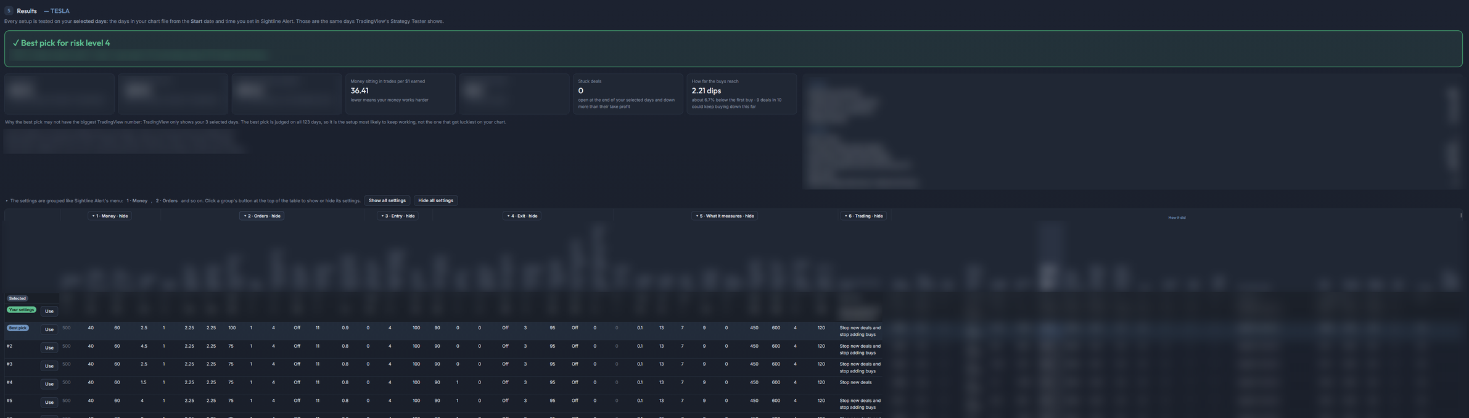Use the Your settings row
The width and height of the screenshot is (1469, 418).
click(x=49, y=311)
